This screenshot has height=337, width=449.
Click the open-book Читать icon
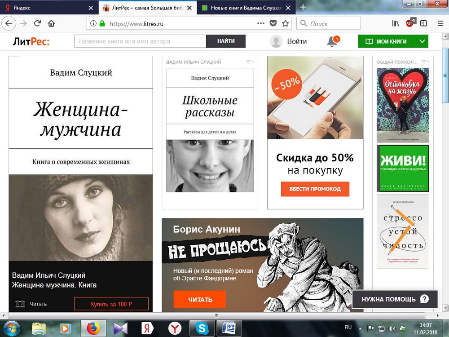click(20, 304)
